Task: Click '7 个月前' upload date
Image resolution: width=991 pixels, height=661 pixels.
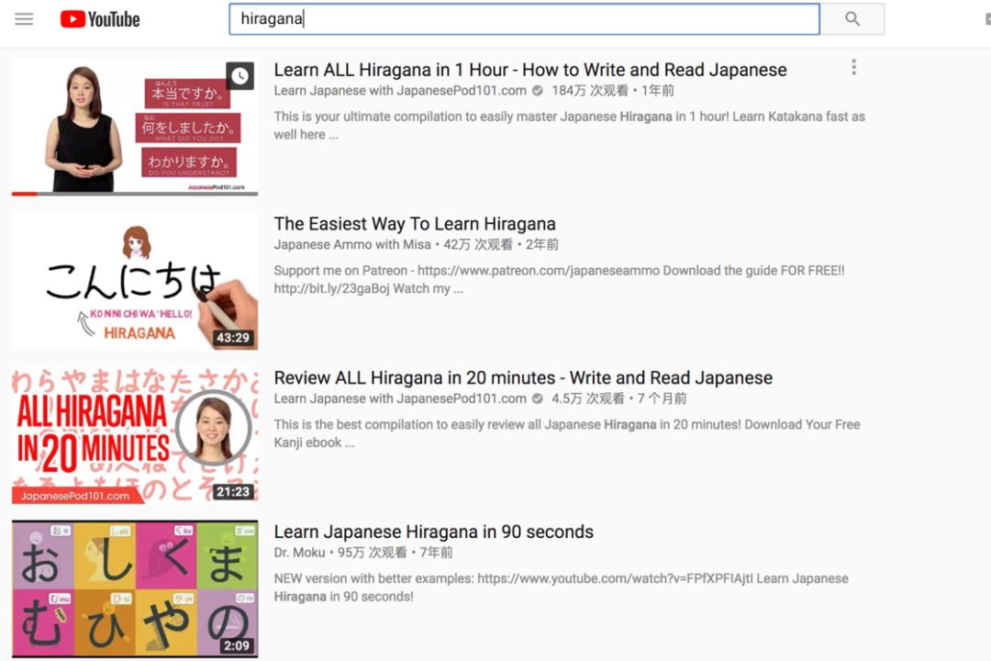Action: pos(662,398)
